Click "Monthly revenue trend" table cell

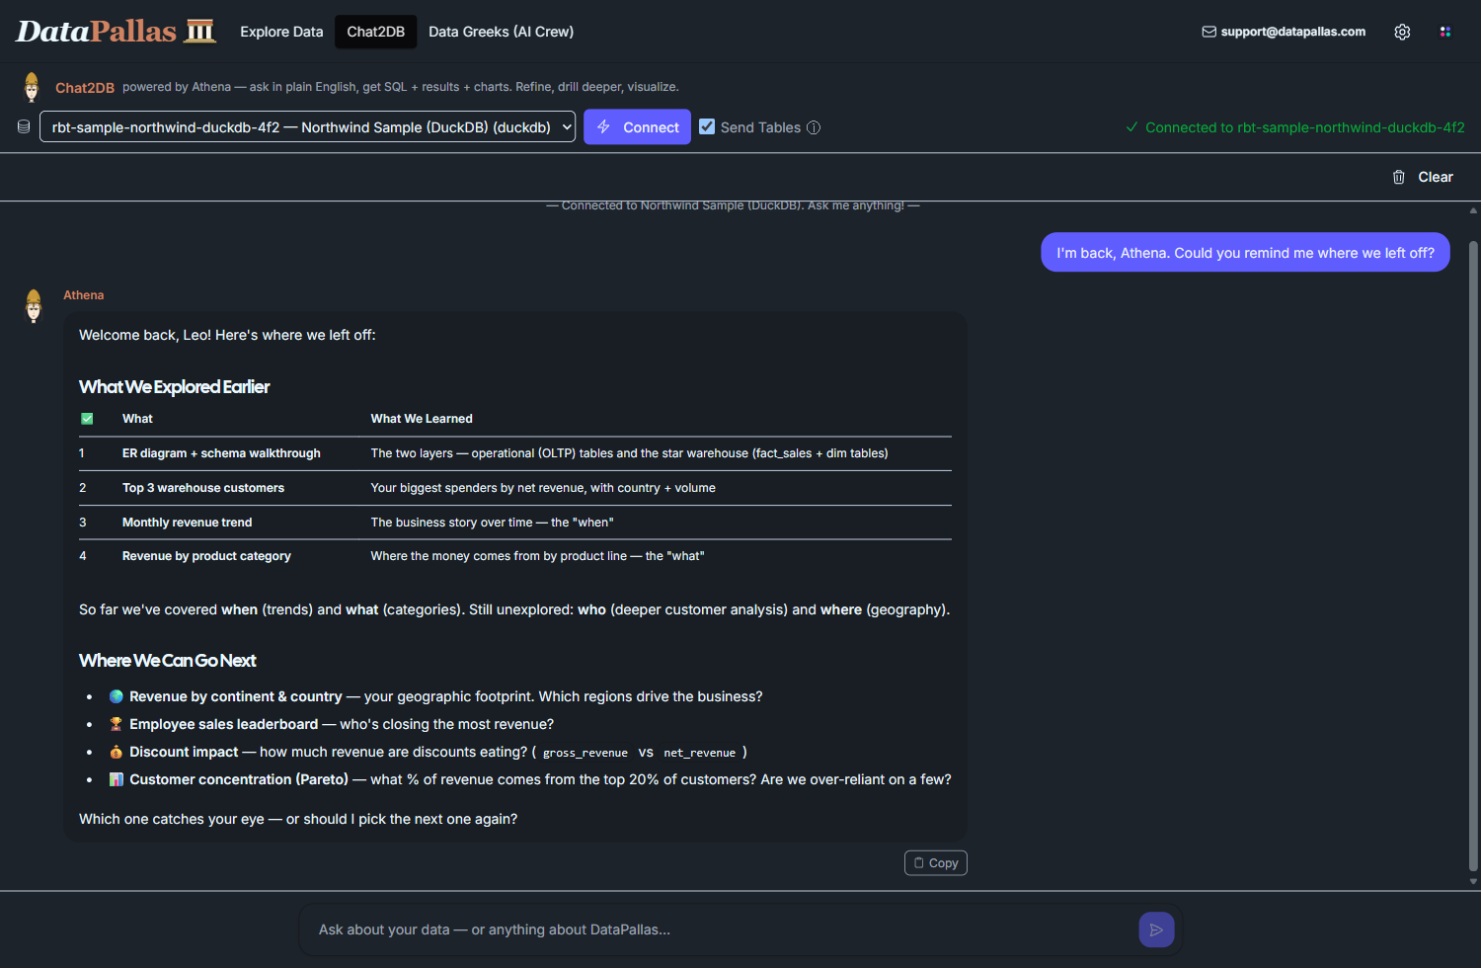click(187, 523)
